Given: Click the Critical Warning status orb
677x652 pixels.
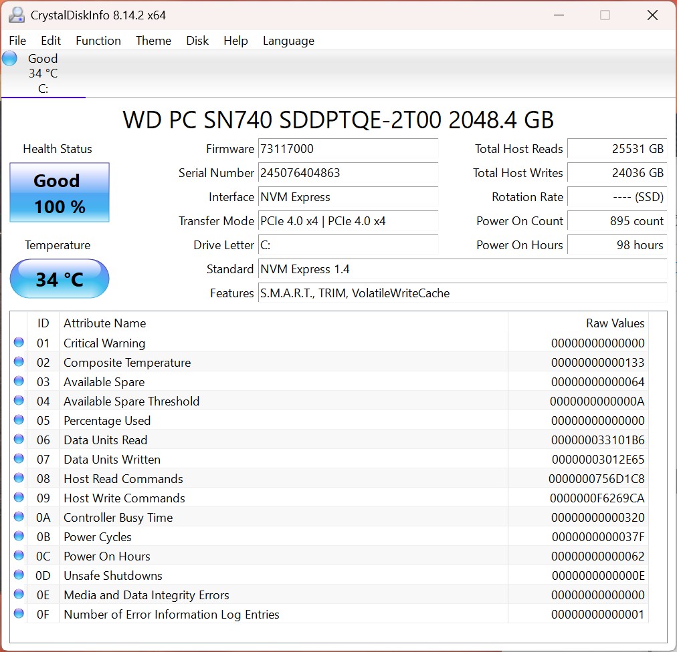Looking at the screenshot, I should pyautogui.click(x=19, y=343).
